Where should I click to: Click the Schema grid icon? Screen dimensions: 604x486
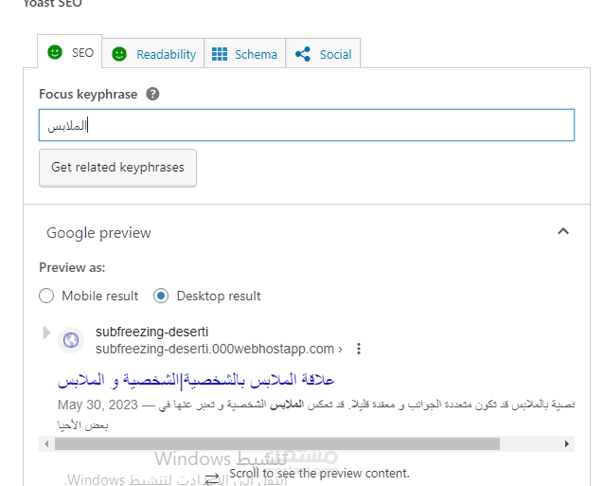220,54
